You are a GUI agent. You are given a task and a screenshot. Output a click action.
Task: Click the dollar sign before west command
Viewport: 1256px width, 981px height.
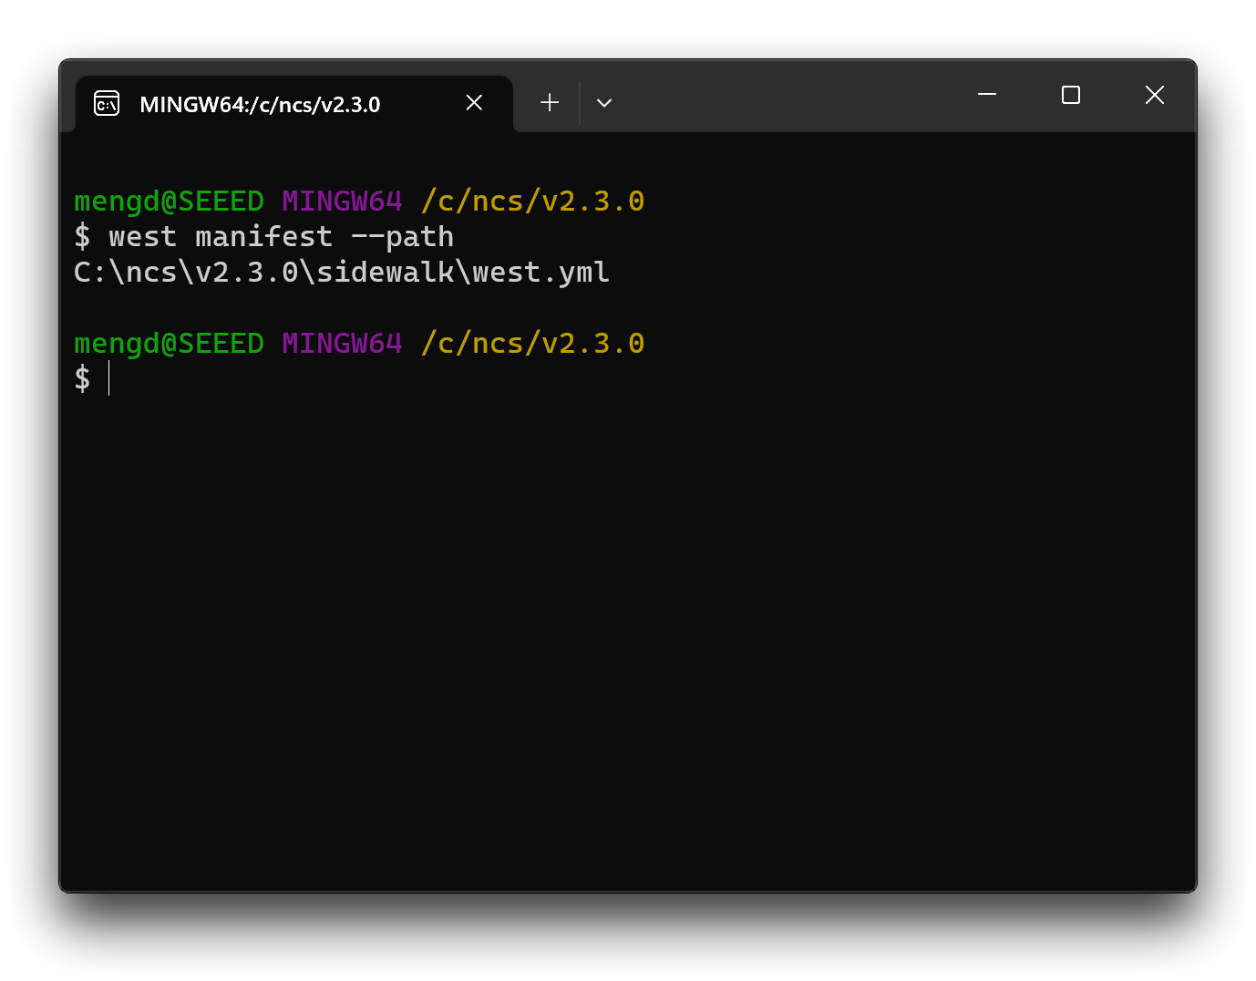[83, 237]
